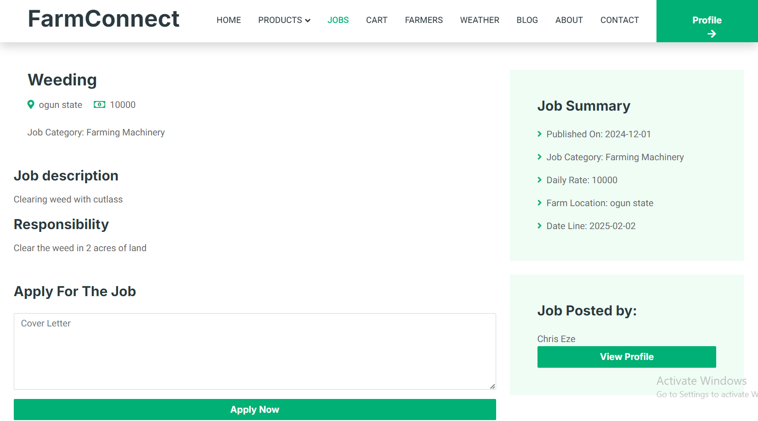758x421 pixels.
Task: Open the Blog page
Action: [527, 20]
